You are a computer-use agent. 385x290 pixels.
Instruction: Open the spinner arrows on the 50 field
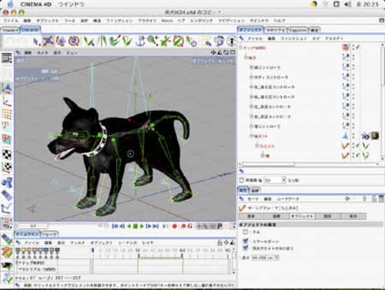pyautogui.click(x=284, y=180)
